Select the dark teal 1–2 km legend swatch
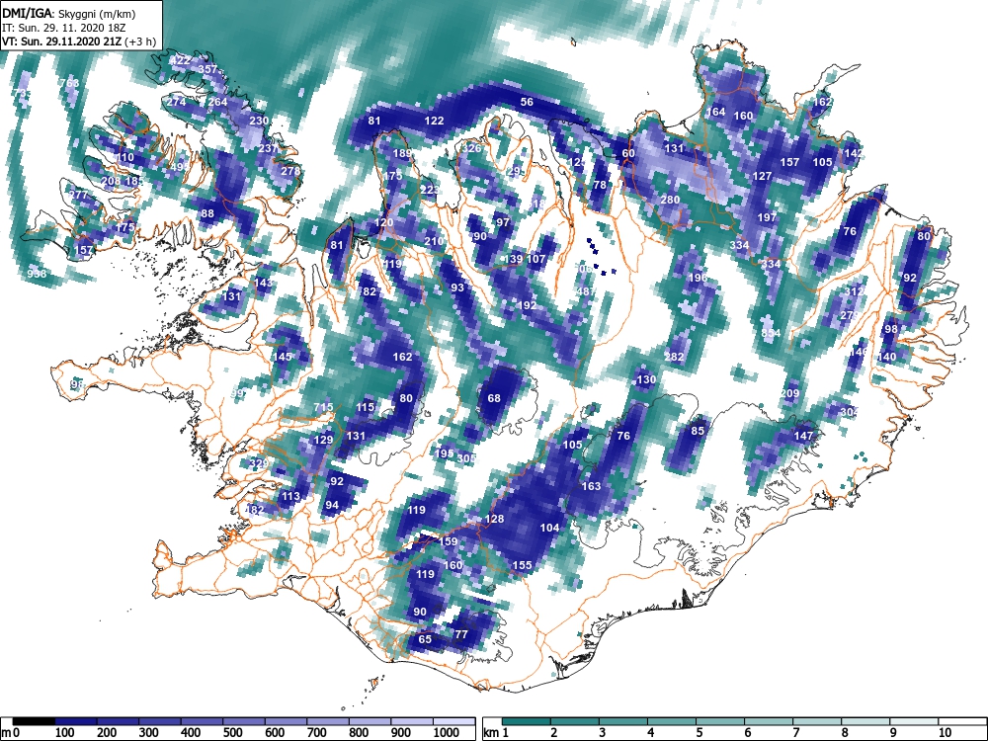Screen dimensions: 988x741 pos(527,721)
